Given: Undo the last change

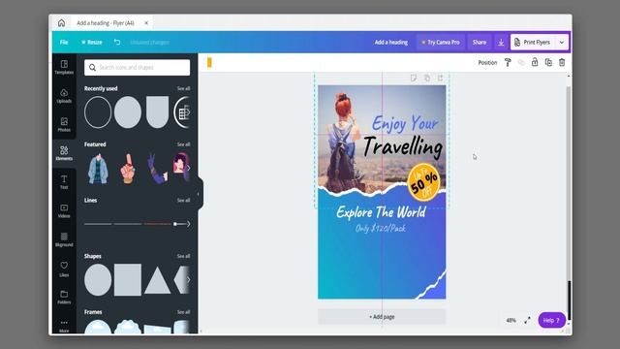Looking at the screenshot, I should 117,42.
